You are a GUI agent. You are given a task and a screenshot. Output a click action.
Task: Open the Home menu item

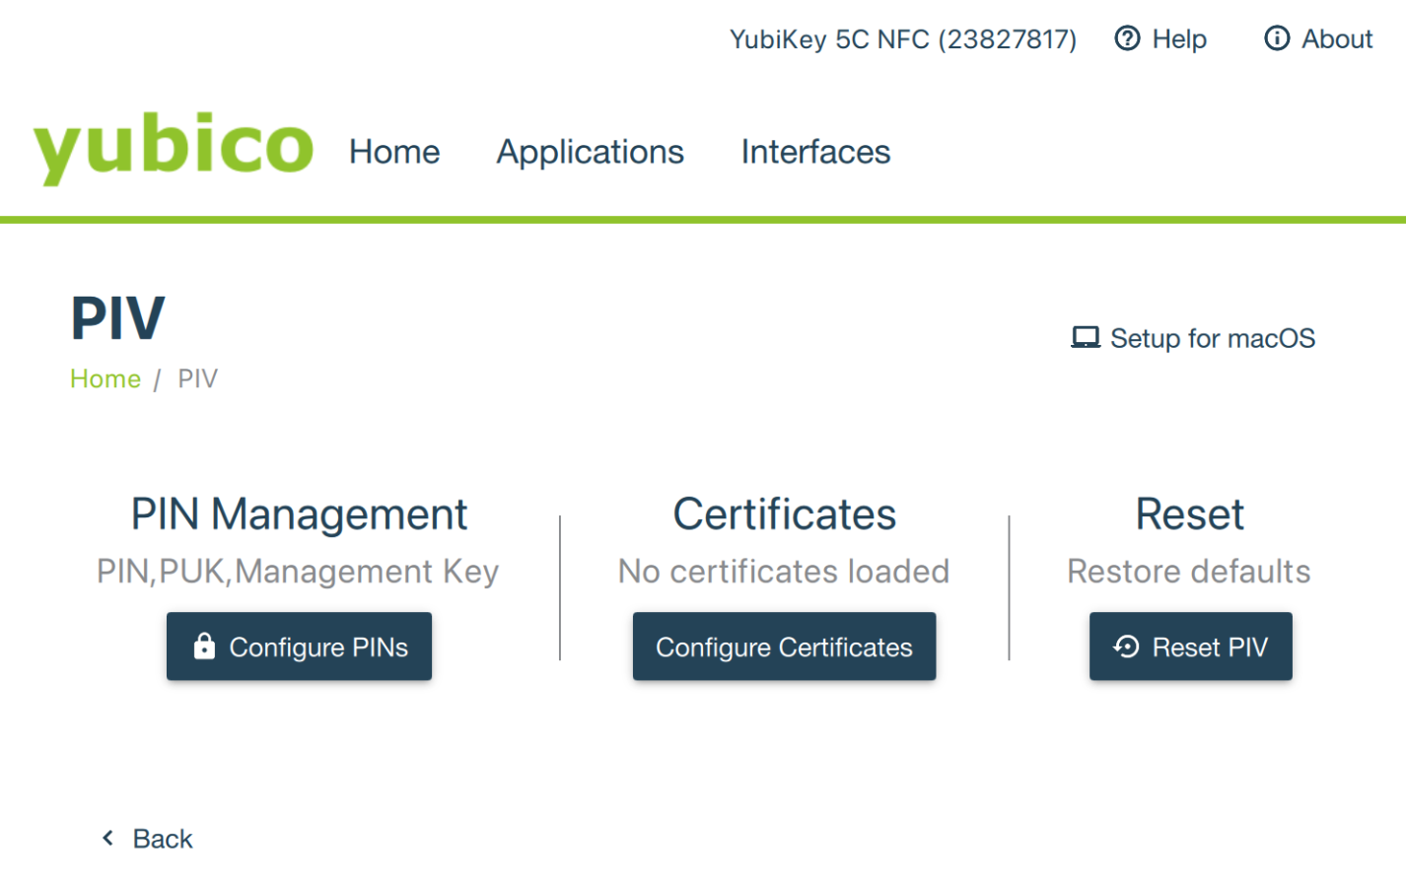point(394,152)
